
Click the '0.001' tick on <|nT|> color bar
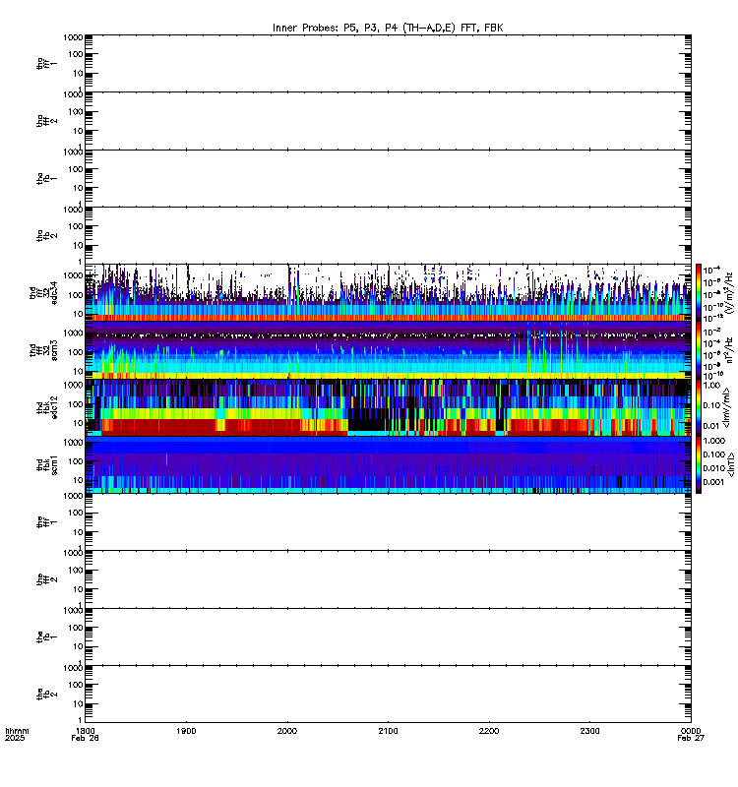pos(714,482)
